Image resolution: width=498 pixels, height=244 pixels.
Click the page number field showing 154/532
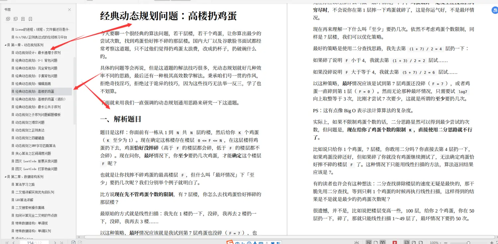[x=33, y=242]
